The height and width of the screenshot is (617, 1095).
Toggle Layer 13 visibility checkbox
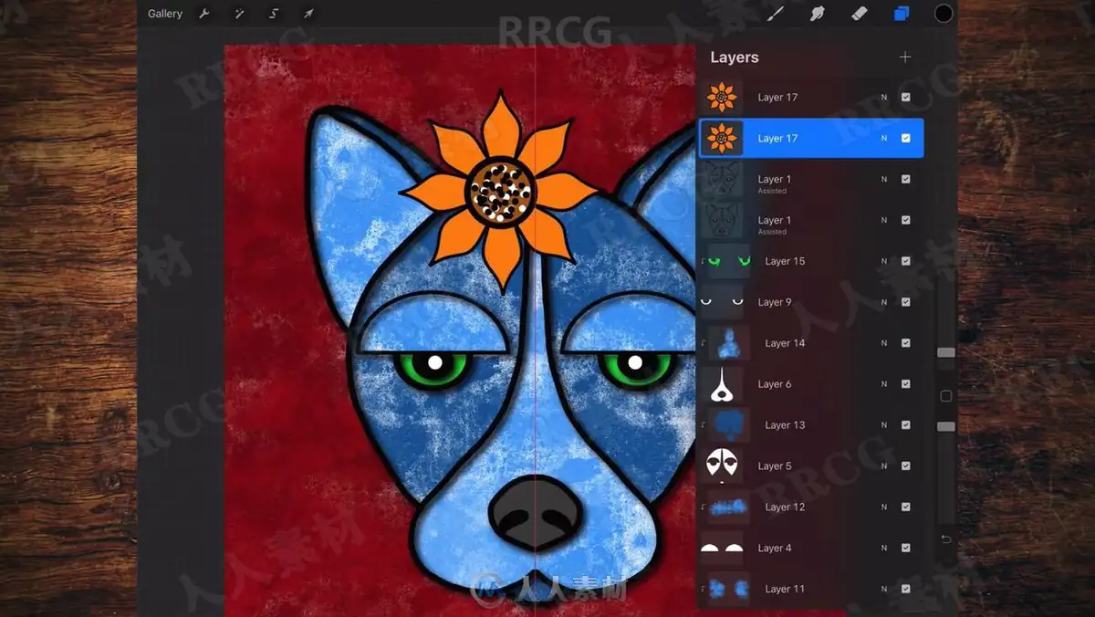pyautogui.click(x=906, y=425)
